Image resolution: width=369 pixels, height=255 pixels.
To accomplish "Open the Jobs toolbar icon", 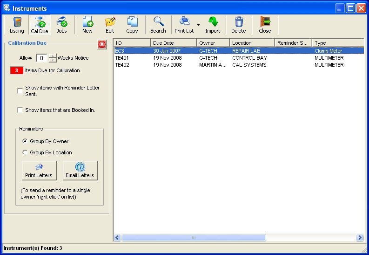I will point(61,25).
